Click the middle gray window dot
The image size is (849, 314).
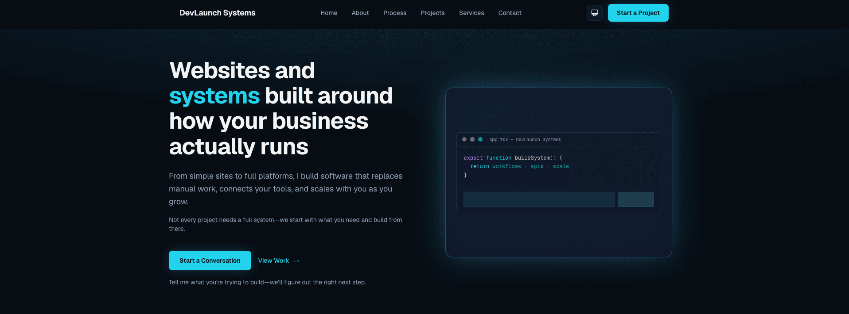point(472,139)
